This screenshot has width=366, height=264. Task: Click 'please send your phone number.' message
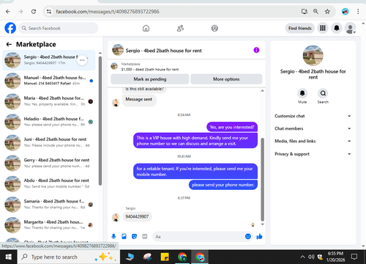(x=223, y=185)
